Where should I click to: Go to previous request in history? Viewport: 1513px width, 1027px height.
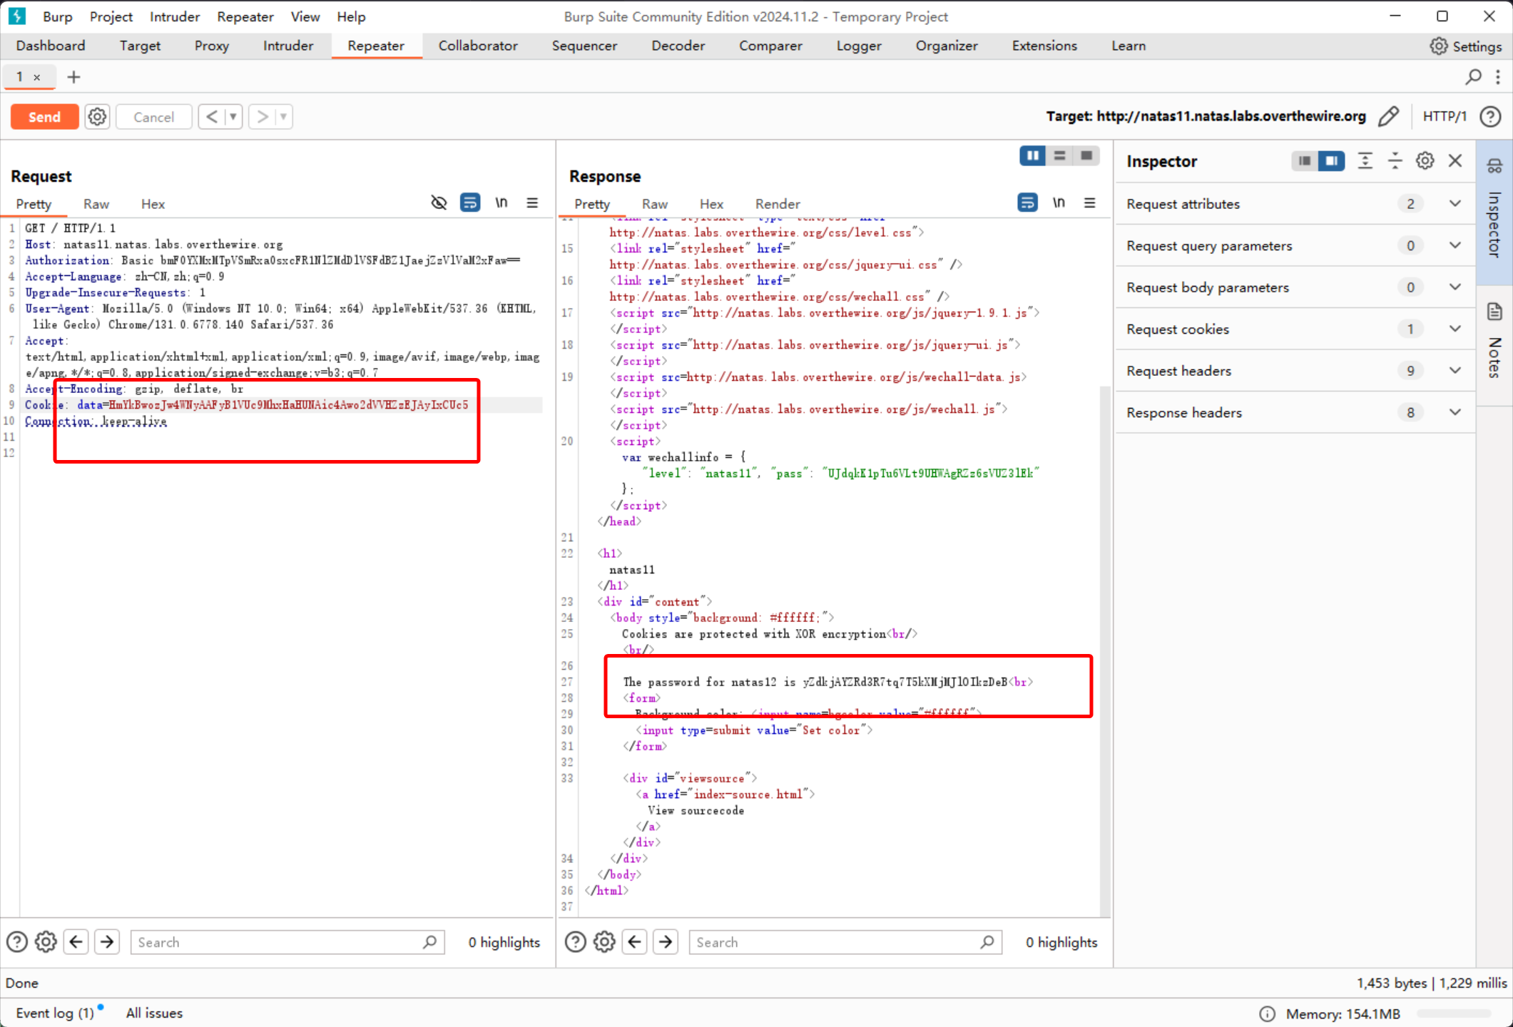click(x=212, y=117)
